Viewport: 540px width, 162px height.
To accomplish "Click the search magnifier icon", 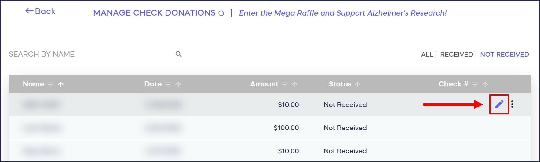I will (179, 54).
